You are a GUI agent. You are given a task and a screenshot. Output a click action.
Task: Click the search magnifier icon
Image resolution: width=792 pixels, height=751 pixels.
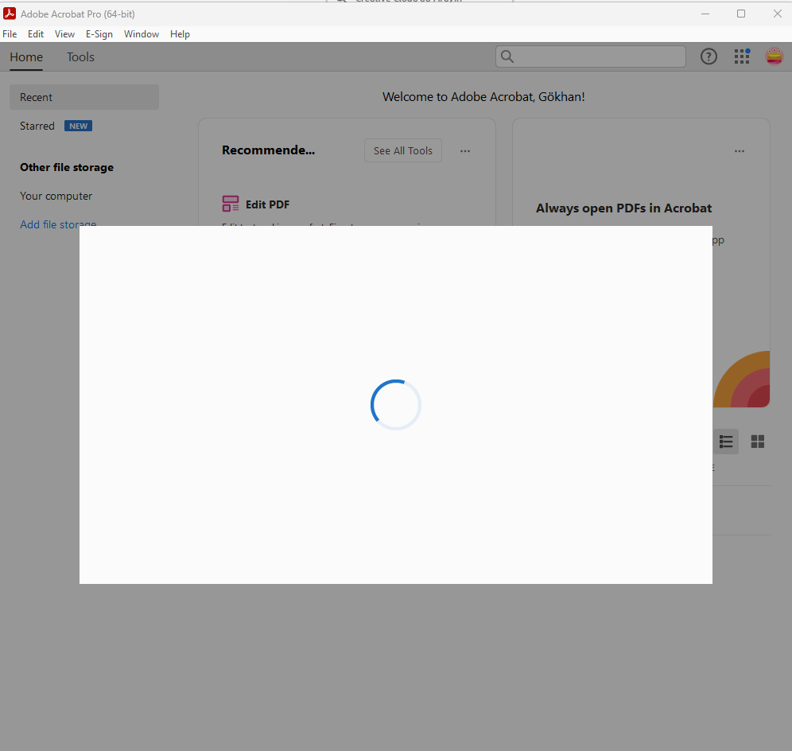[x=507, y=56]
